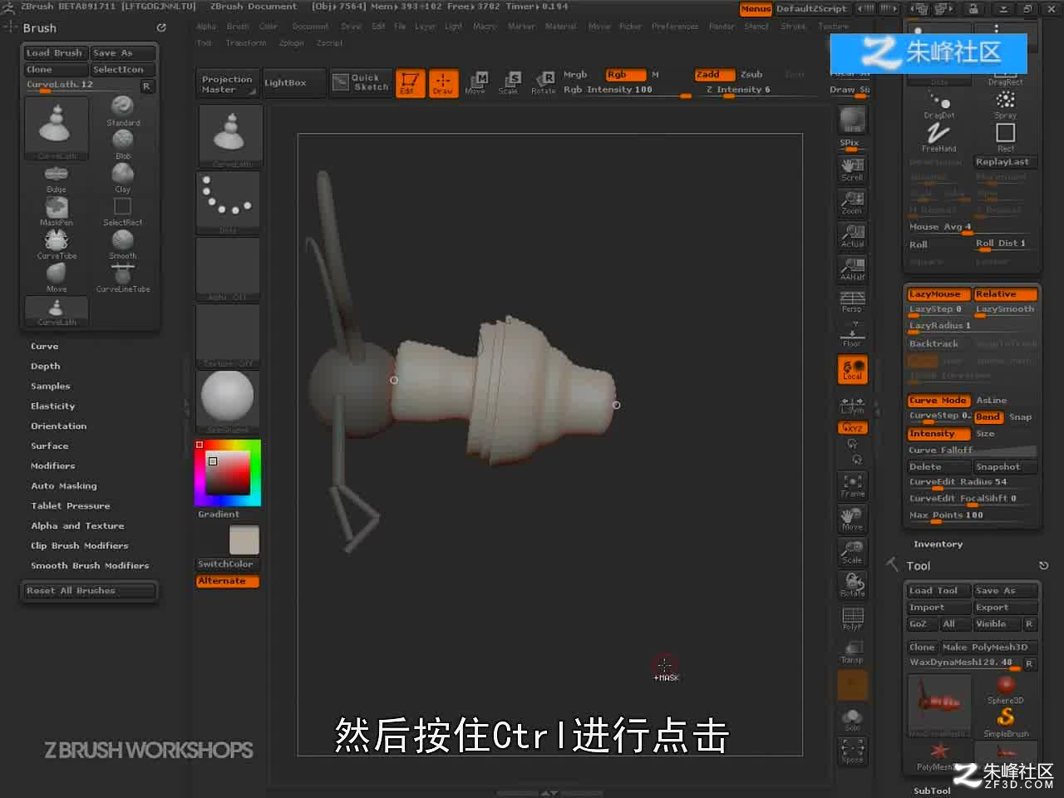
Task: Expand Auto Masking section
Action: point(64,486)
